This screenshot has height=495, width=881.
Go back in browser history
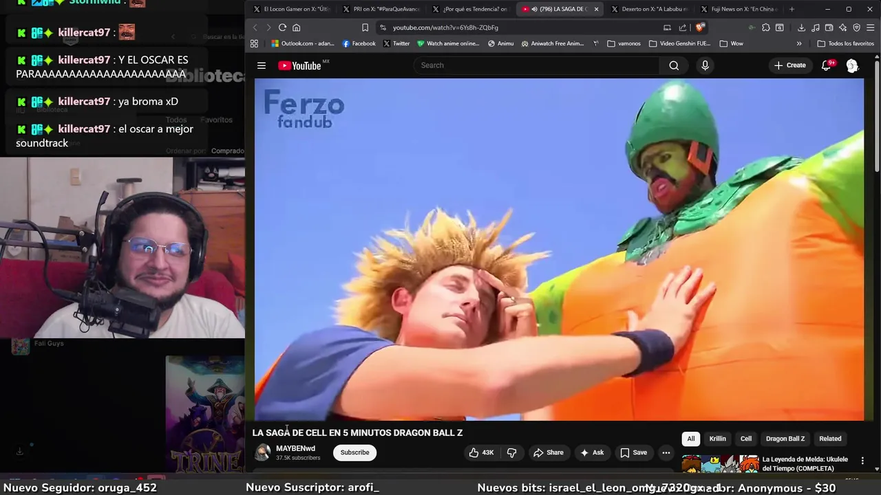click(255, 27)
